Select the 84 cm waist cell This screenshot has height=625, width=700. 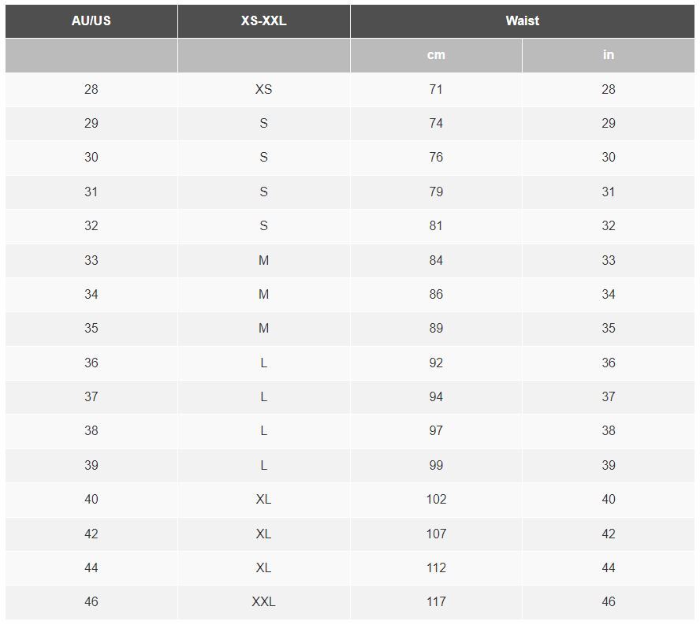point(436,260)
